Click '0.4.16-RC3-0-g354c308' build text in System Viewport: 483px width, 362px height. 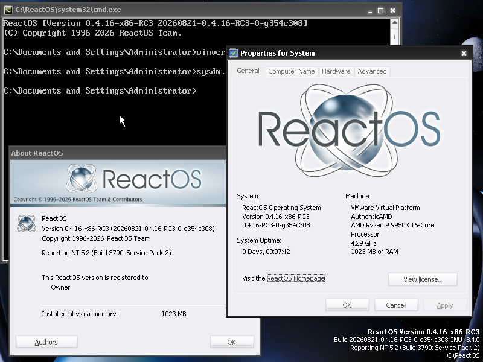point(276,225)
